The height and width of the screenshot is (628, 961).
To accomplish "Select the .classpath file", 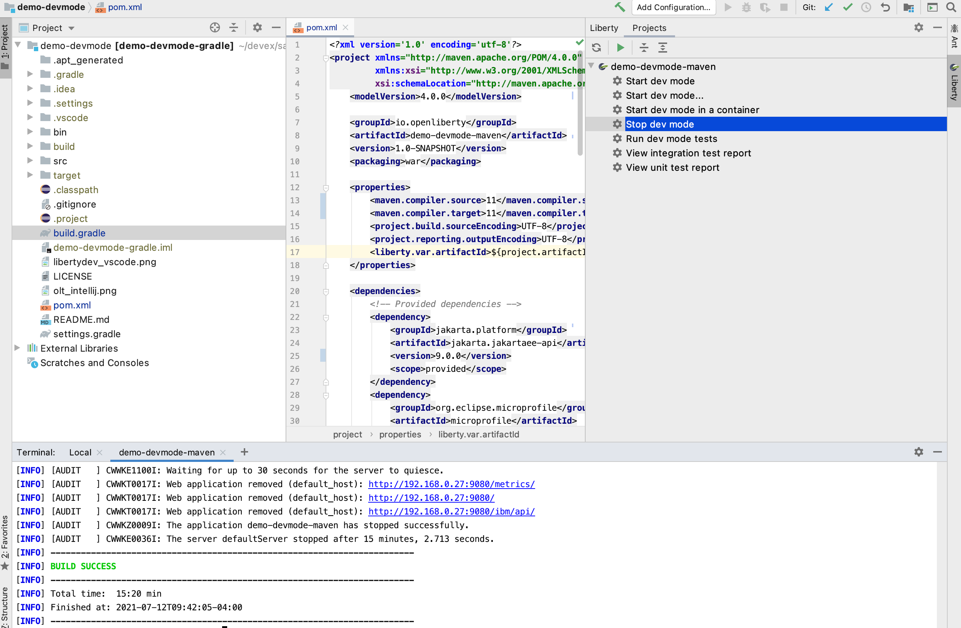I will click(75, 190).
